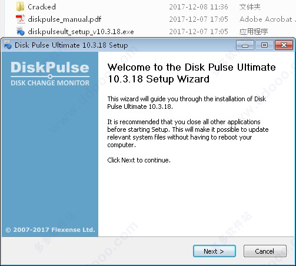Click the 应用程序 type of the setup exe
Viewport: 296px width, 266px height.
coord(254,32)
